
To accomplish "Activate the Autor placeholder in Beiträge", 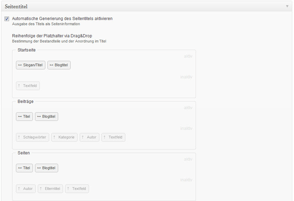I will click(x=89, y=137).
